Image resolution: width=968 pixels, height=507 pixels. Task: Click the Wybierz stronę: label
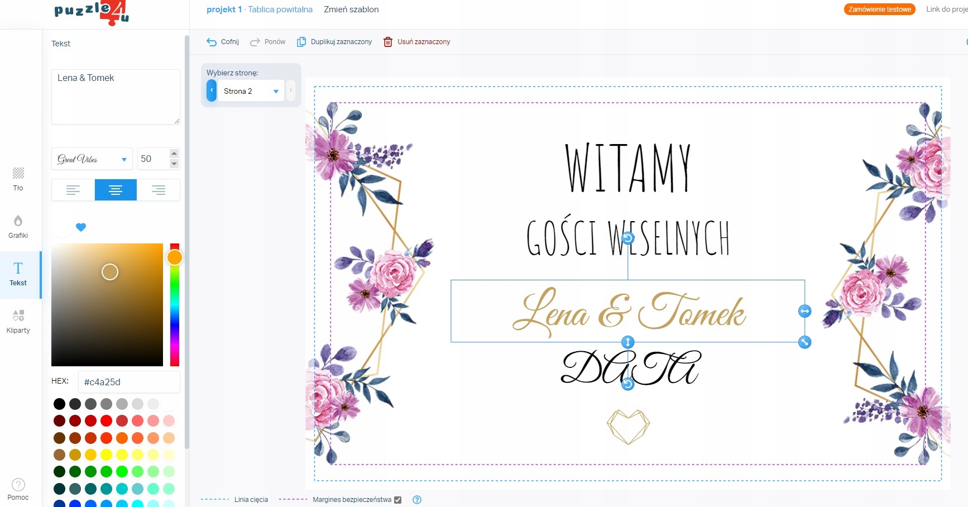232,73
